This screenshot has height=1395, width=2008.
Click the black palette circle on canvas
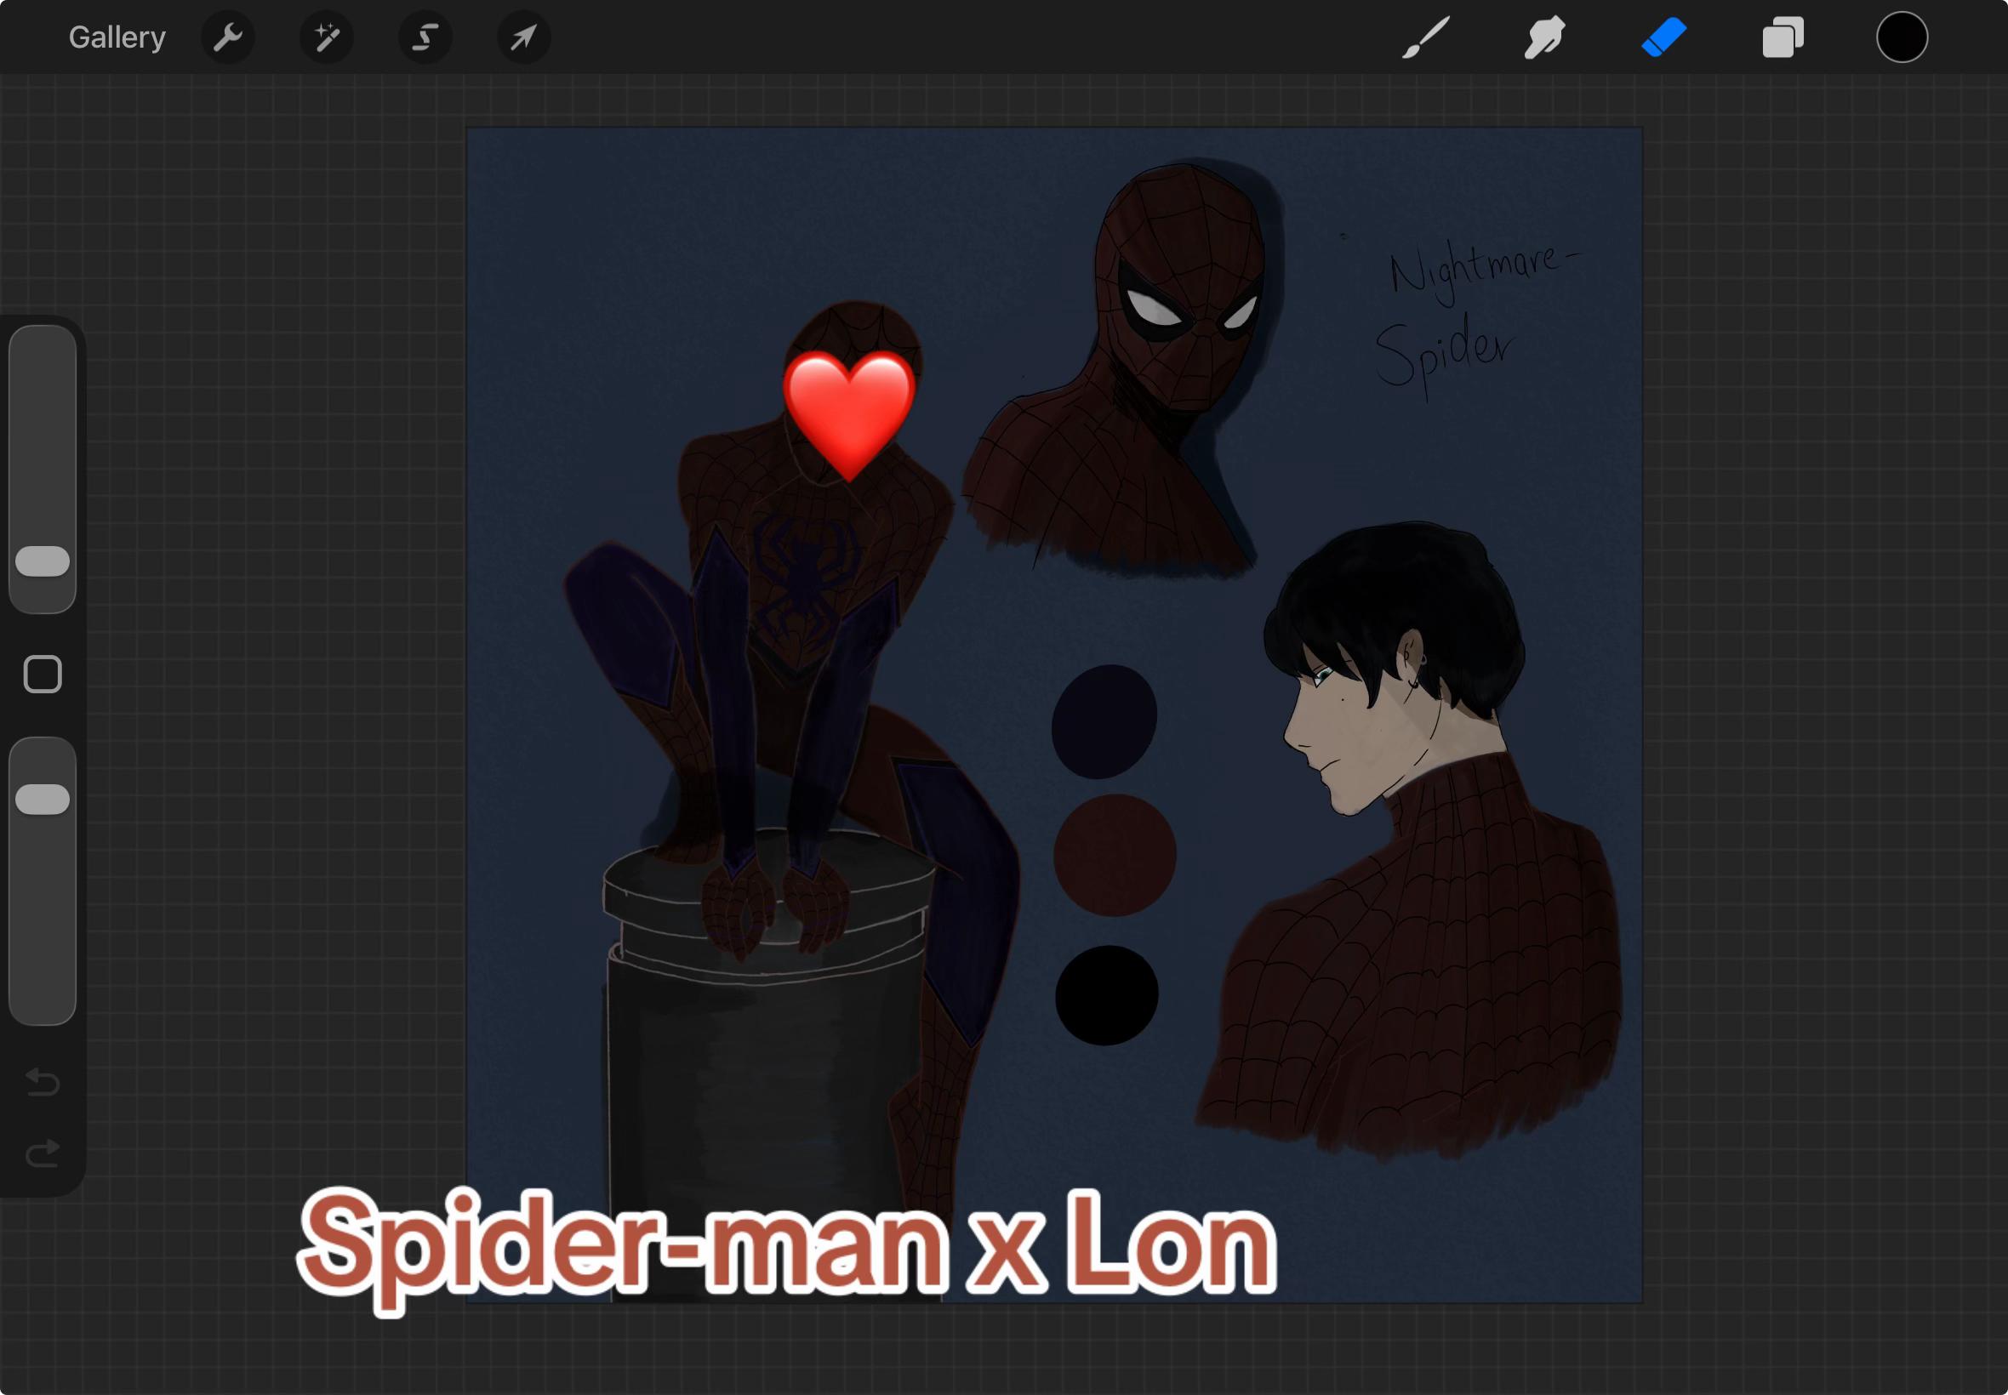pos(1107,994)
